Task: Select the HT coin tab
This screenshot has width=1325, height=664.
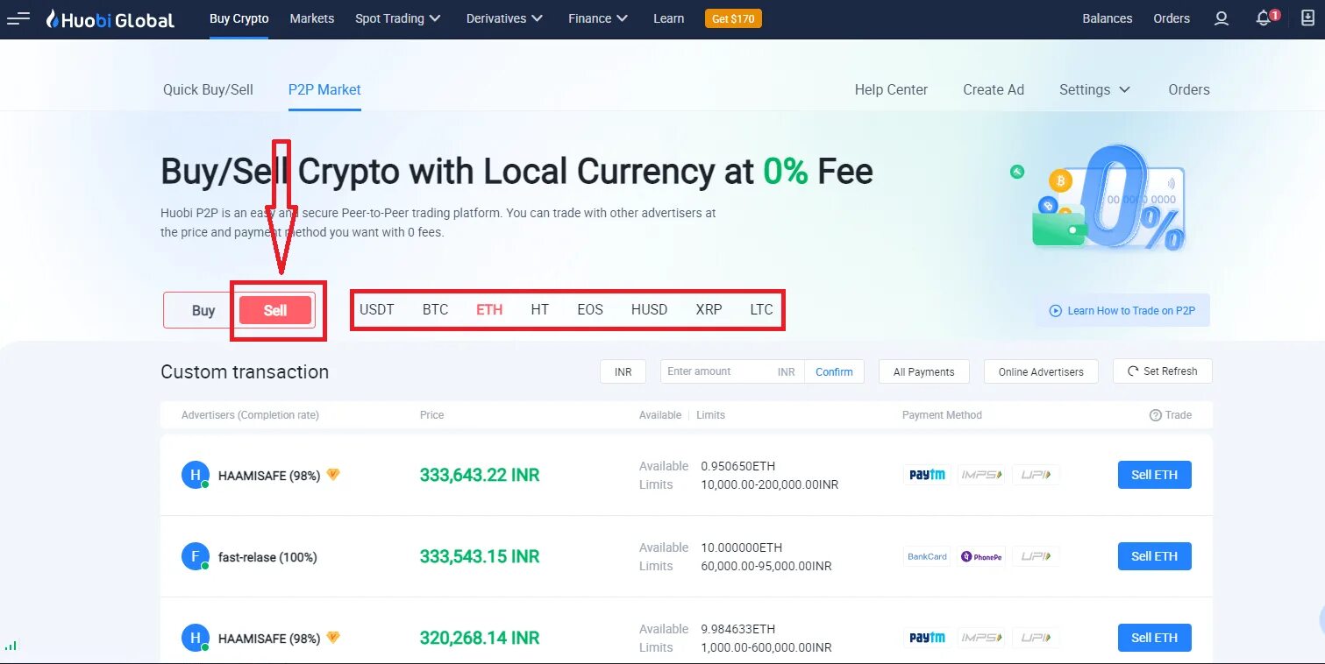Action: click(x=540, y=310)
